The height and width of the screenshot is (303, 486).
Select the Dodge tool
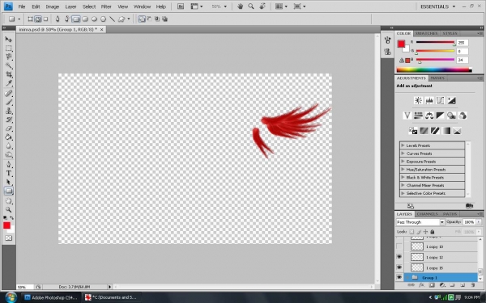pyautogui.click(x=8, y=155)
